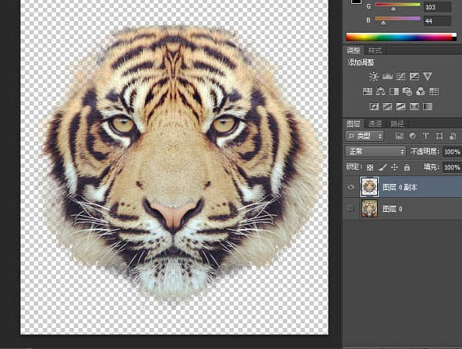
Task: Toggle lock transparent pixels
Action: point(370,167)
